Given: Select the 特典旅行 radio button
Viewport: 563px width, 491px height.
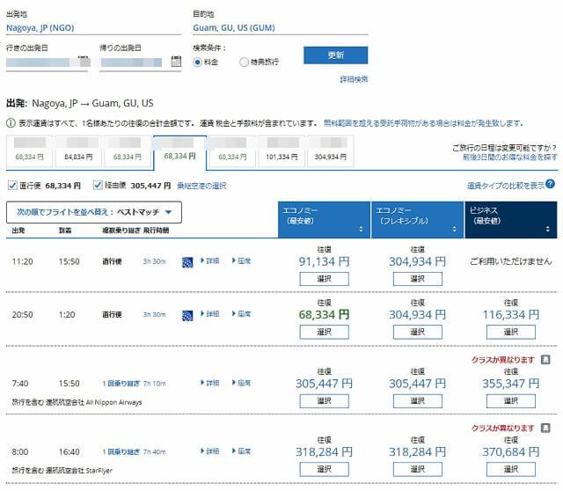Looking at the screenshot, I should coord(245,62).
